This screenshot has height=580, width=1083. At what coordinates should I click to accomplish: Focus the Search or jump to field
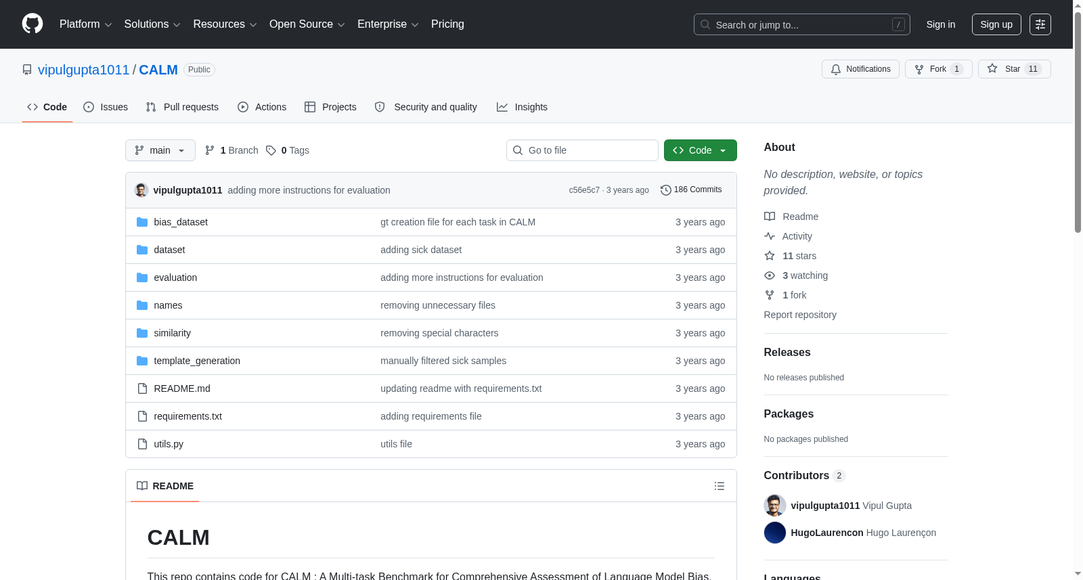tap(802, 24)
